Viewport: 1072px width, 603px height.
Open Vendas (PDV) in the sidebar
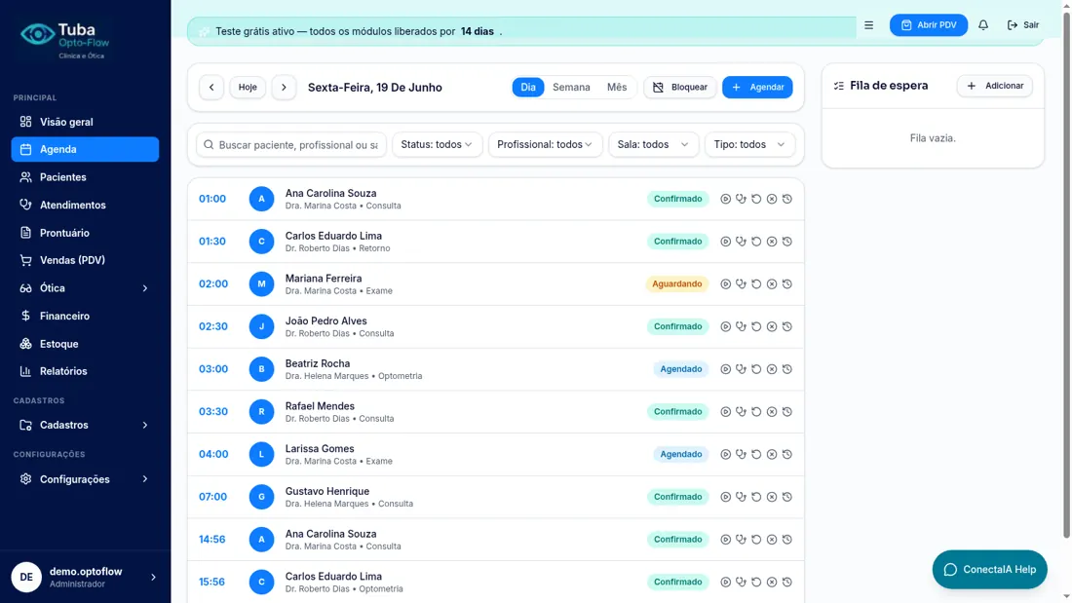click(x=85, y=260)
